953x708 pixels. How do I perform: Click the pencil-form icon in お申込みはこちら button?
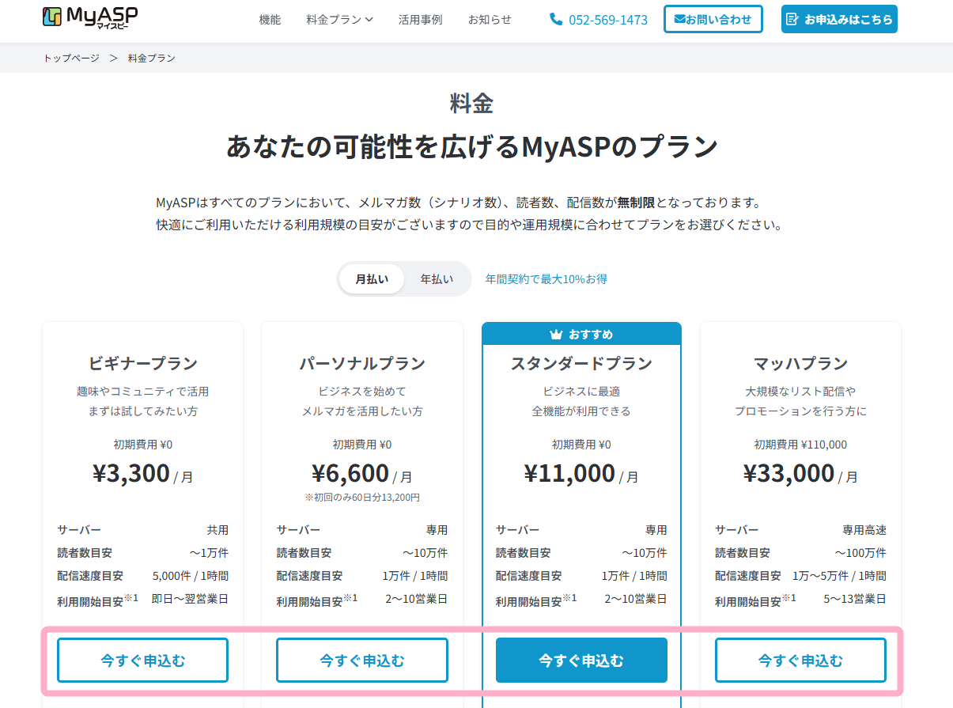pos(792,20)
